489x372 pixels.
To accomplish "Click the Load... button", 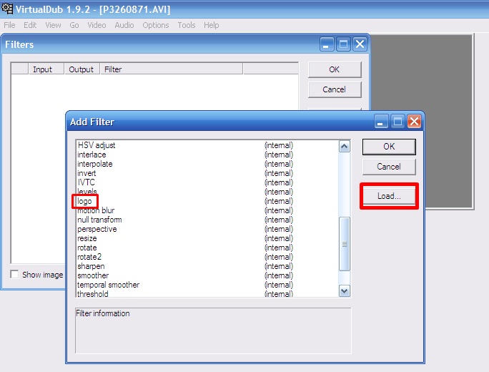I will 389,196.
